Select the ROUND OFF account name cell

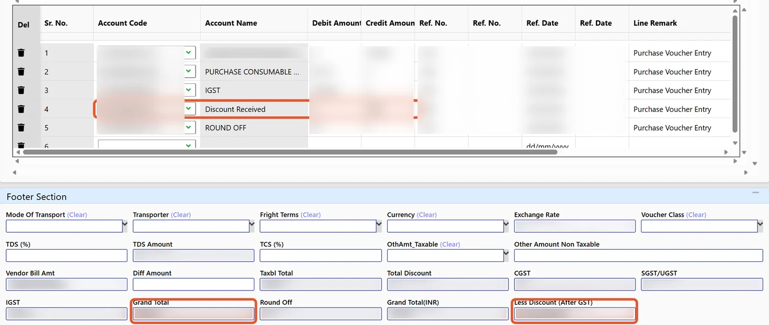tap(254, 127)
